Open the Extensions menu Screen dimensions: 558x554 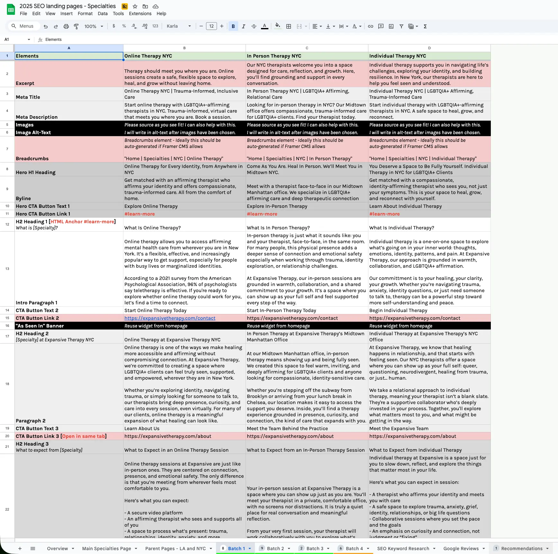pos(140,14)
